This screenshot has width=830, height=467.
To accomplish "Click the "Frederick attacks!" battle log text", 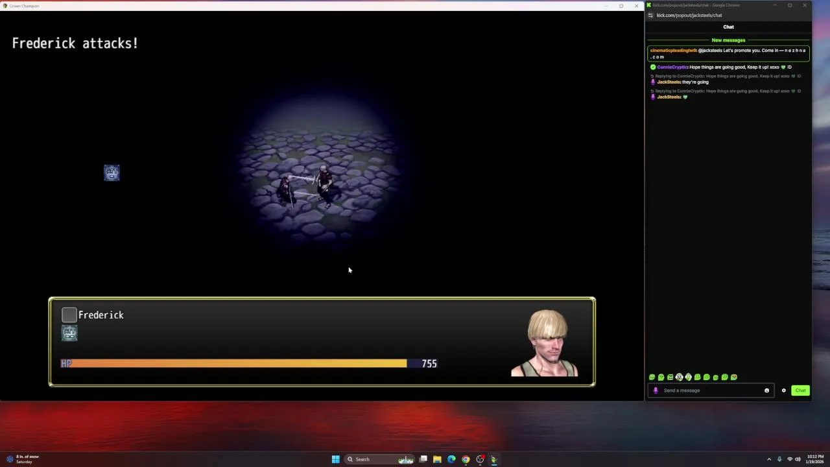I will (x=75, y=43).
